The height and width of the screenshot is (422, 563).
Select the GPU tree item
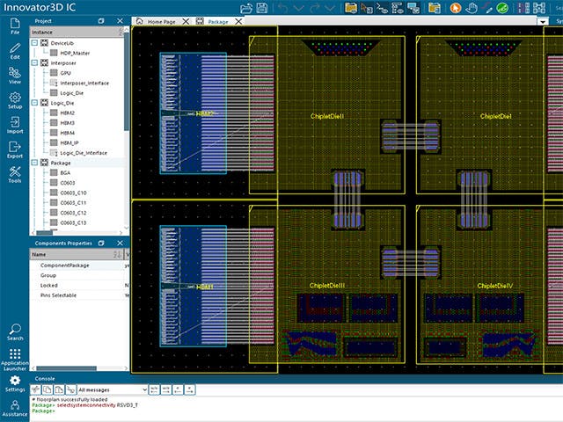pos(61,73)
